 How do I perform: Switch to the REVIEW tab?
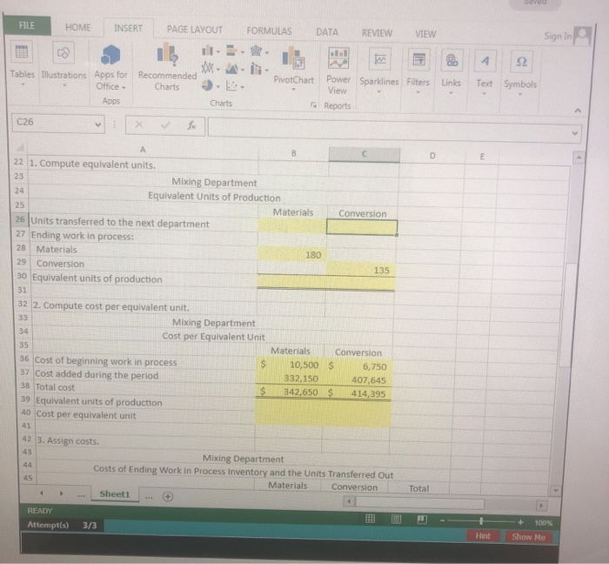pos(377,33)
